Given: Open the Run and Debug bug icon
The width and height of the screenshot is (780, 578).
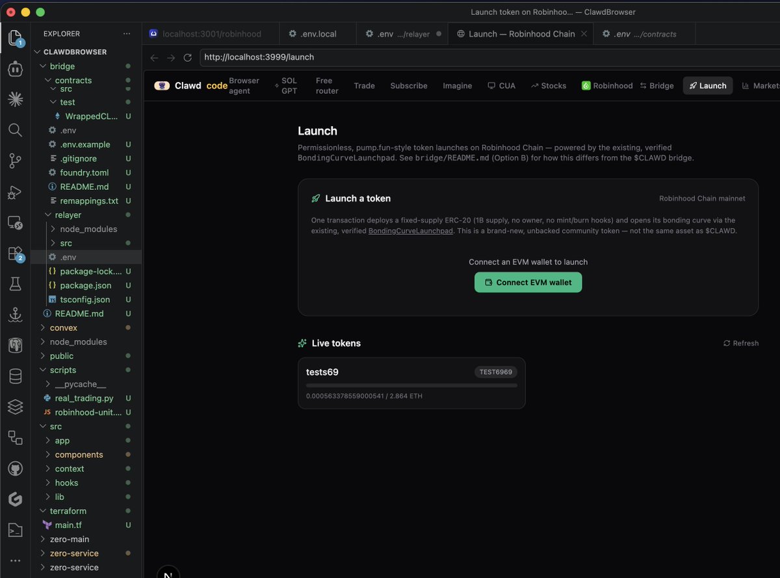Looking at the screenshot, I should (x=15, y=192).
